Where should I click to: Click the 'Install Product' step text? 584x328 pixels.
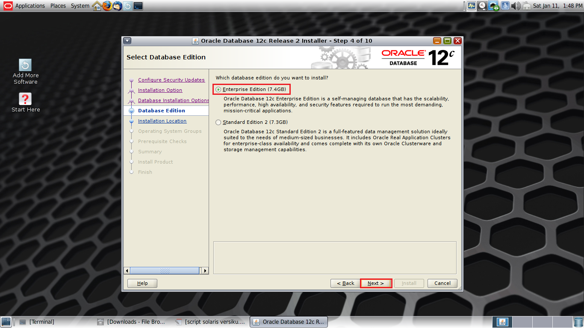click(156, 162)
